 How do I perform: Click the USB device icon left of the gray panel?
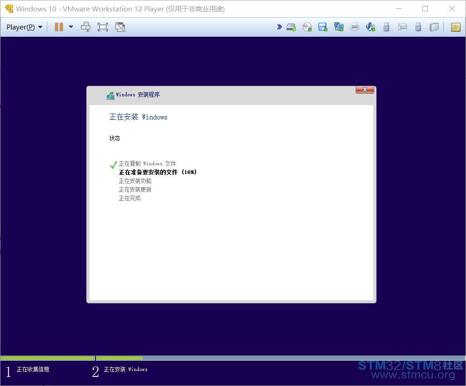click(x=418, y=27)
